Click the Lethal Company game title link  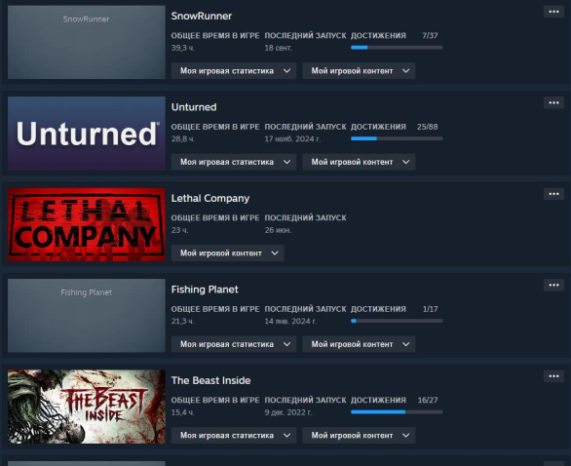click(210, 198)
